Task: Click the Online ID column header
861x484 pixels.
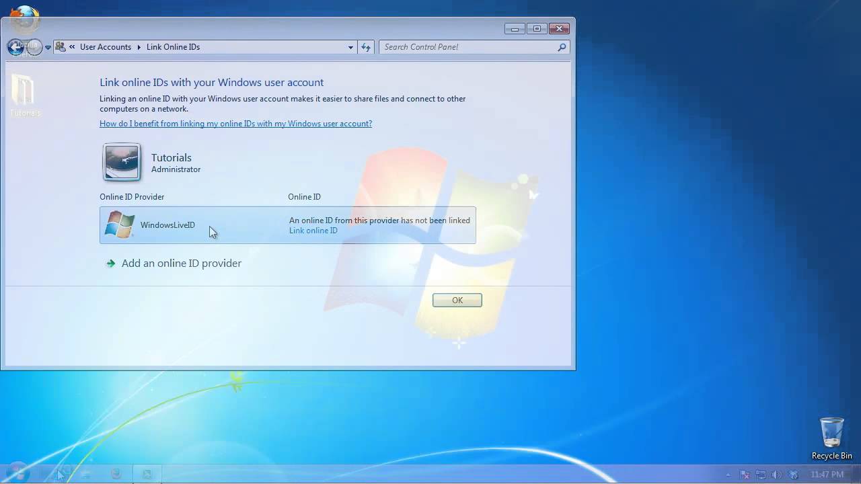Action: (304, 197)
